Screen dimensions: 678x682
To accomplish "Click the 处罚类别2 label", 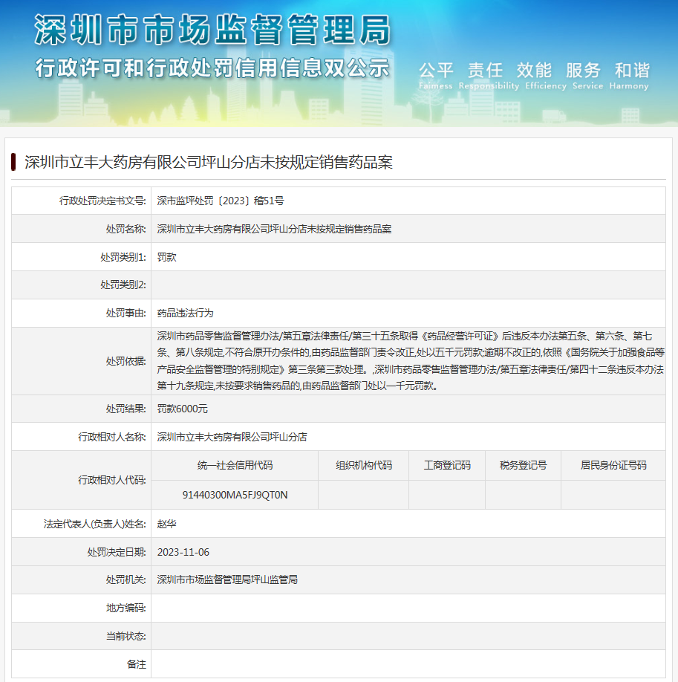I will pyautogui.click(x=123, y=285).
